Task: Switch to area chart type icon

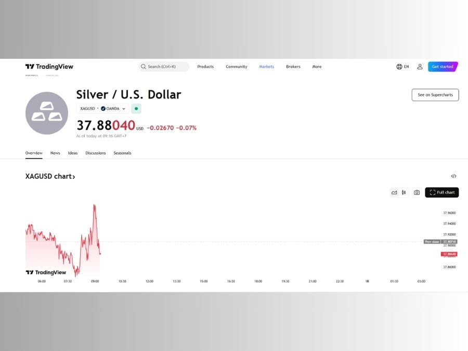Action: (394, 192)
